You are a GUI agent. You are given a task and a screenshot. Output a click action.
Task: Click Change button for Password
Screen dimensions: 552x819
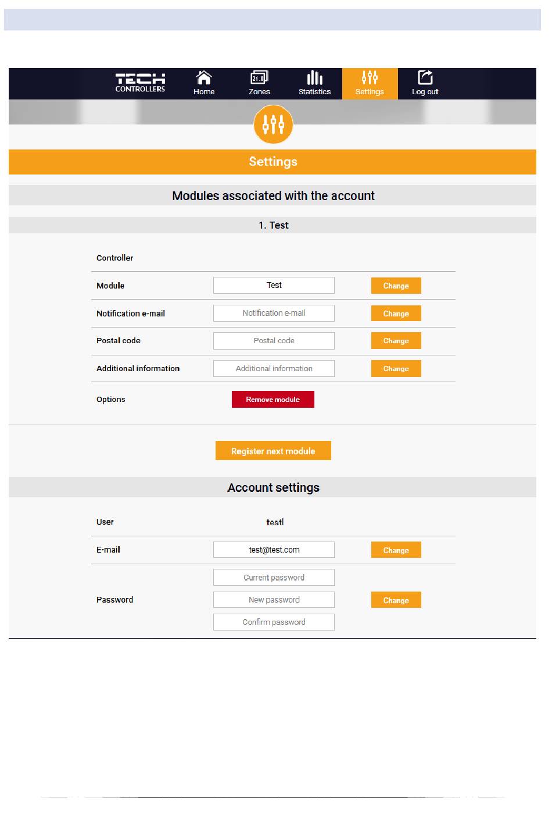[396, 600]
